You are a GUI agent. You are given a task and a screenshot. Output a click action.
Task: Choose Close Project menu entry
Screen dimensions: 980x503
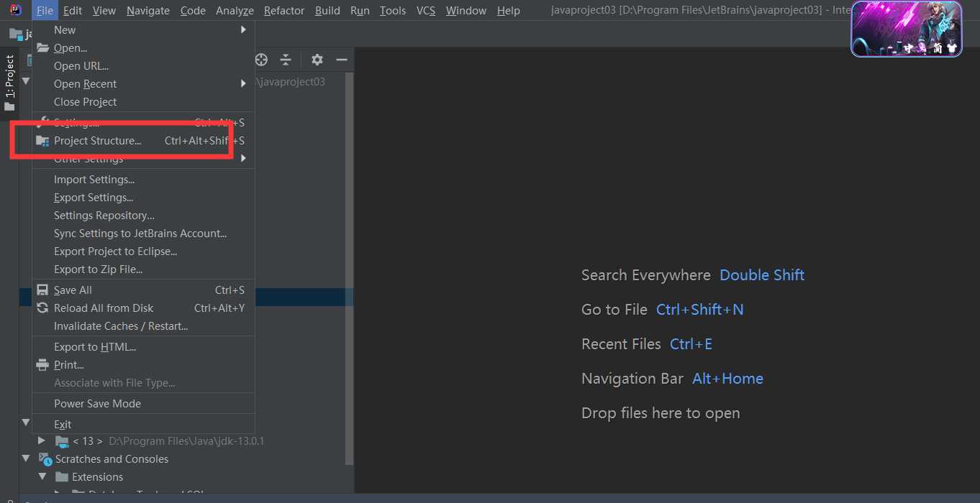click(x=144, y=102)
